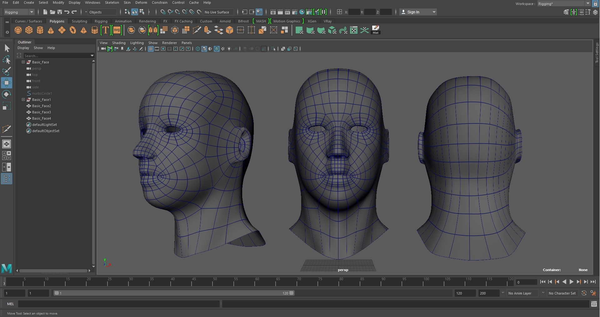
Task: Toggle the viewport grid display button
Action: [151, 49]
